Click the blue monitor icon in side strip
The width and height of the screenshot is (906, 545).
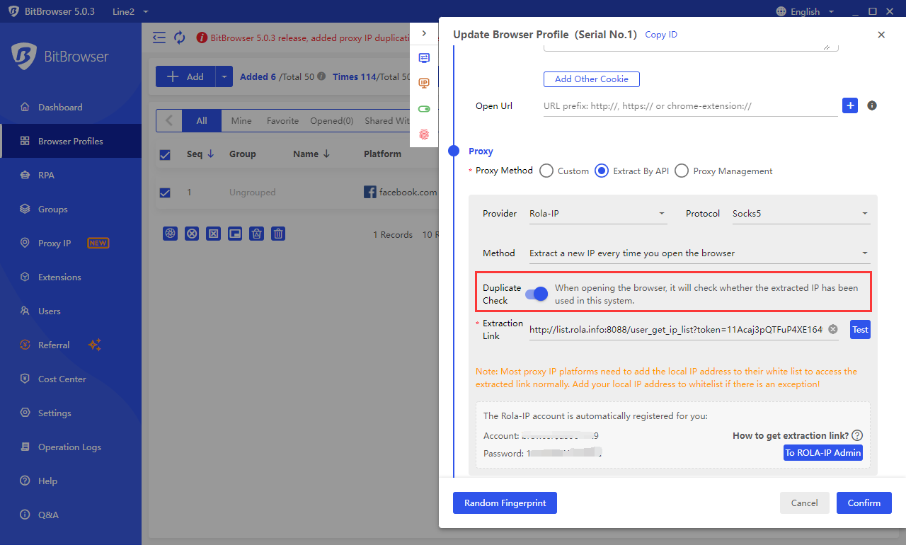tap(424, 58)
